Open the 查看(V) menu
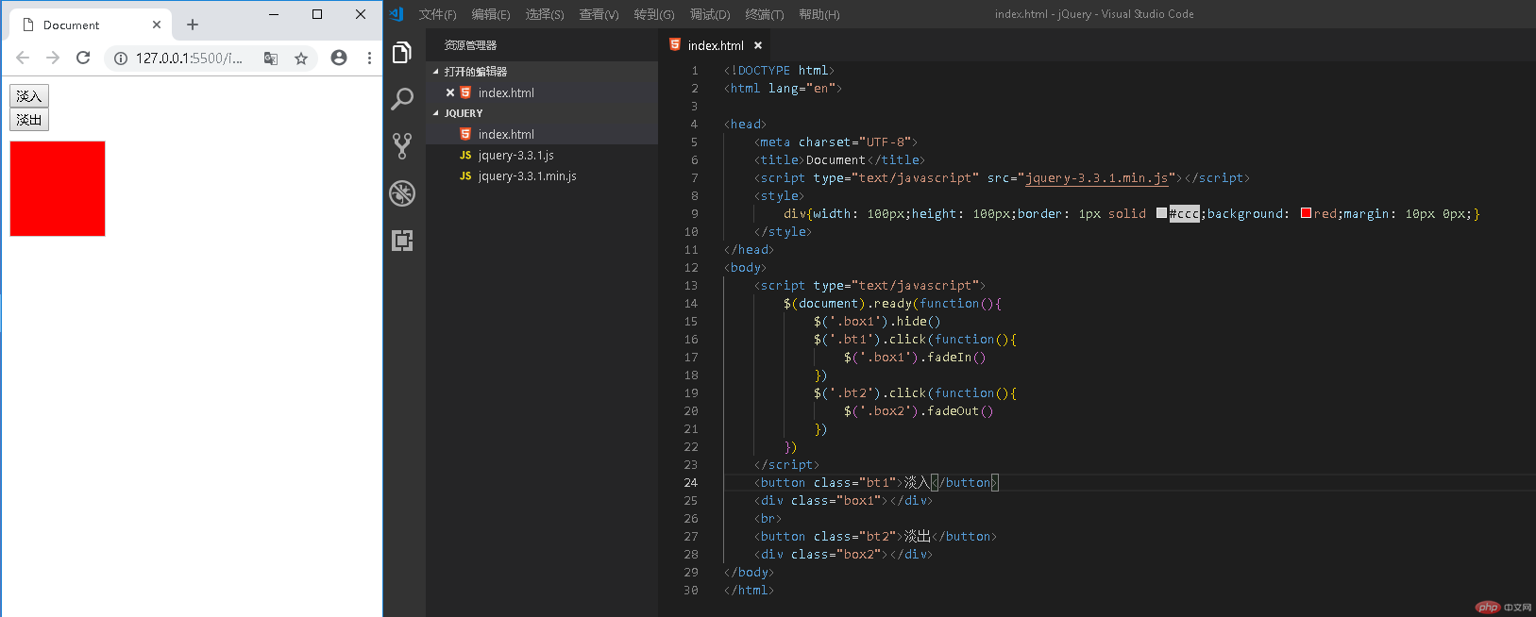 [x=599, y=14]
